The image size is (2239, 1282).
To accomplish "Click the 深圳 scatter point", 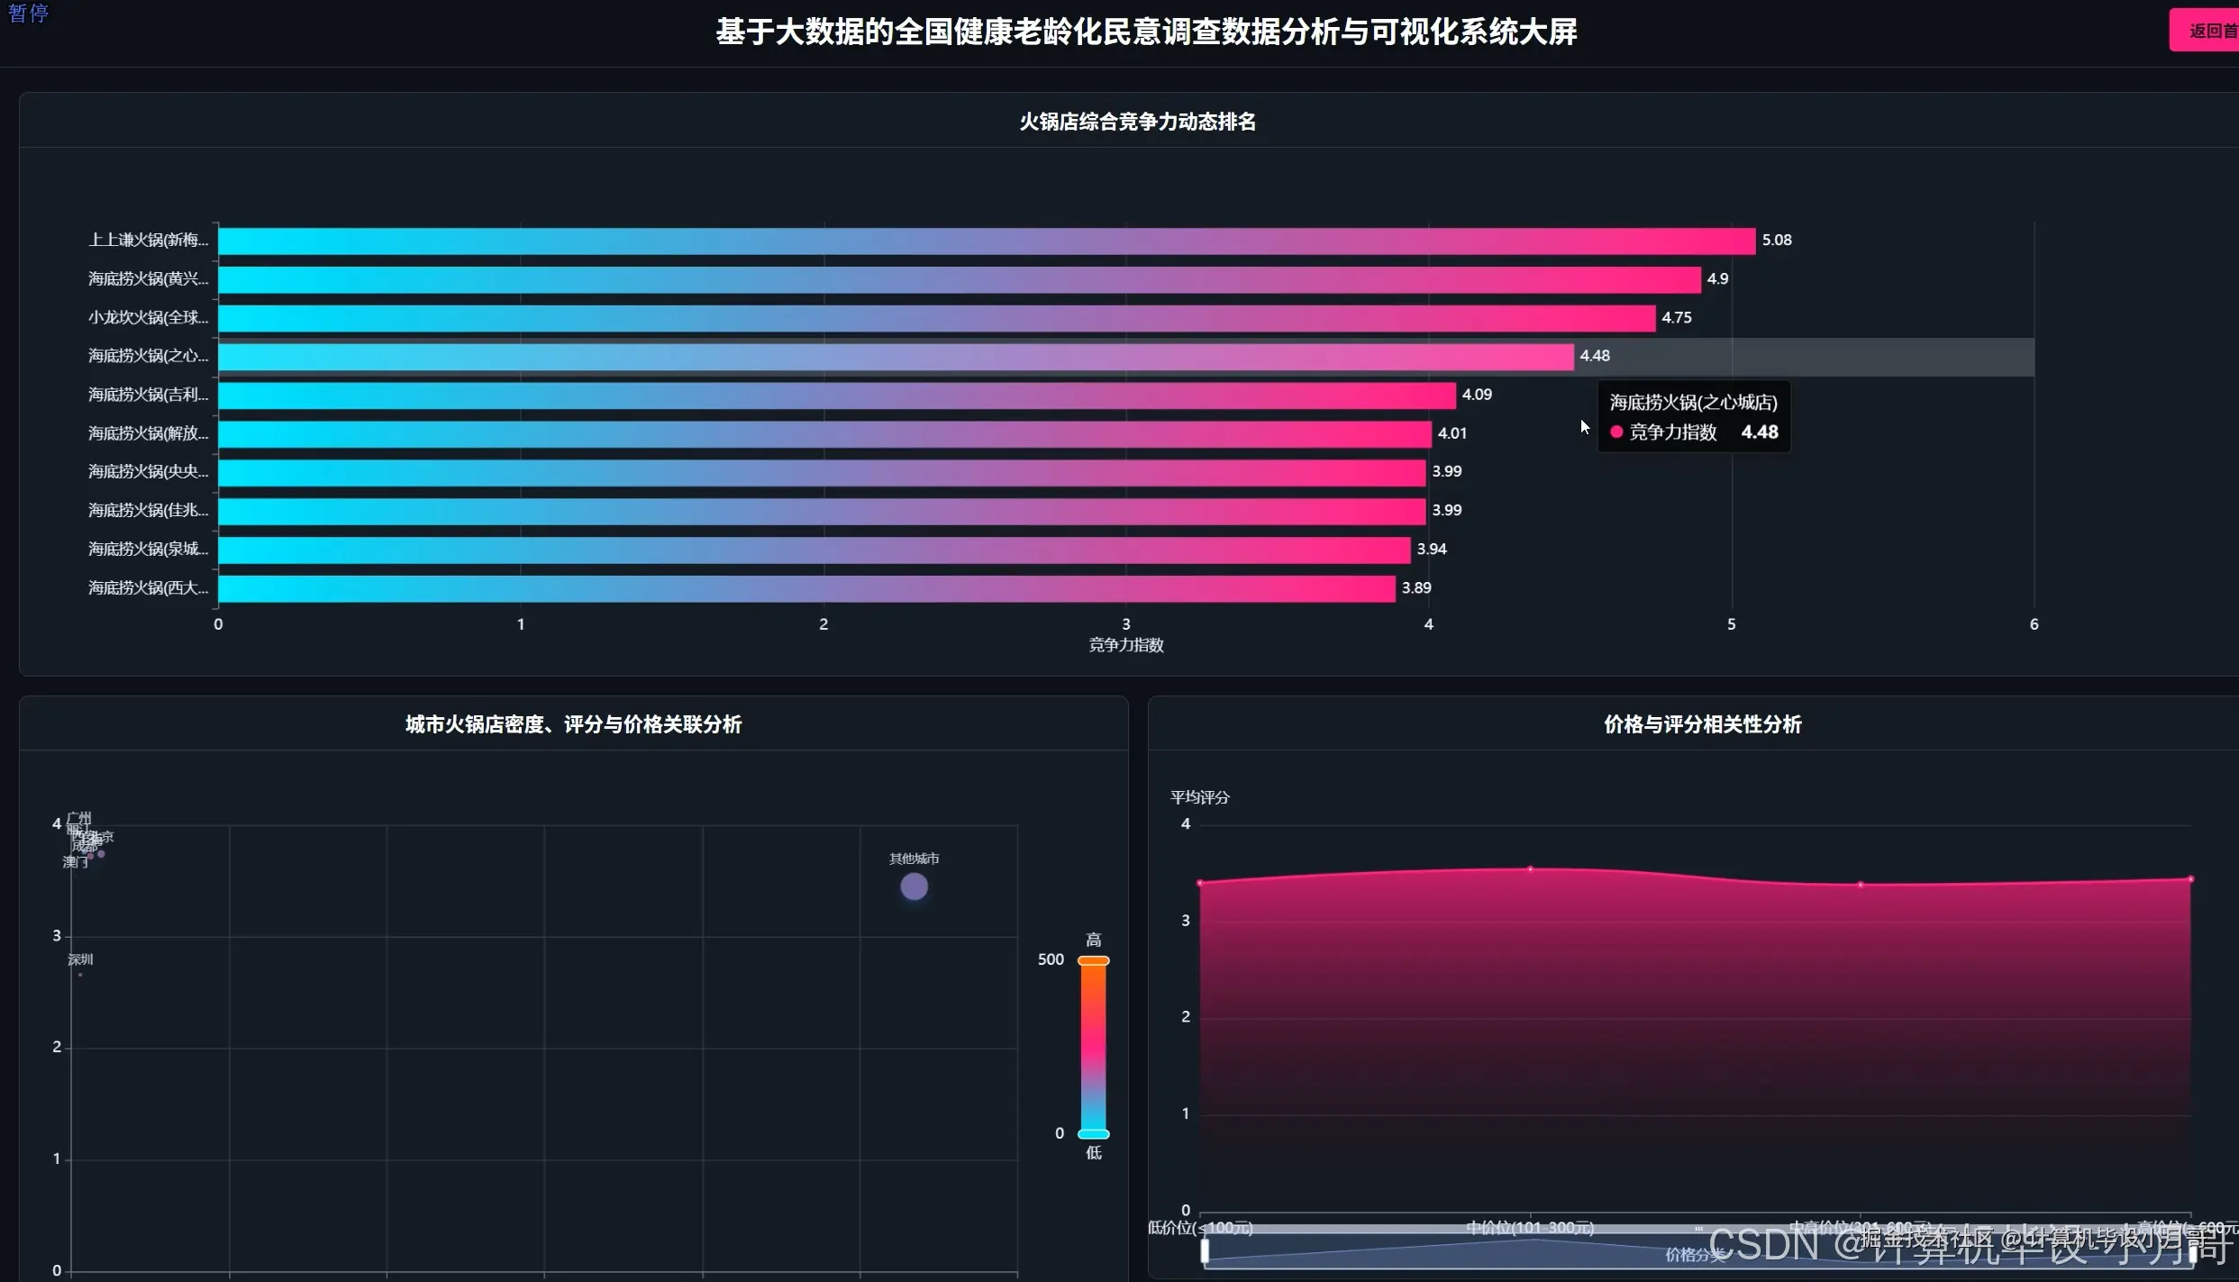I will 80,974.
